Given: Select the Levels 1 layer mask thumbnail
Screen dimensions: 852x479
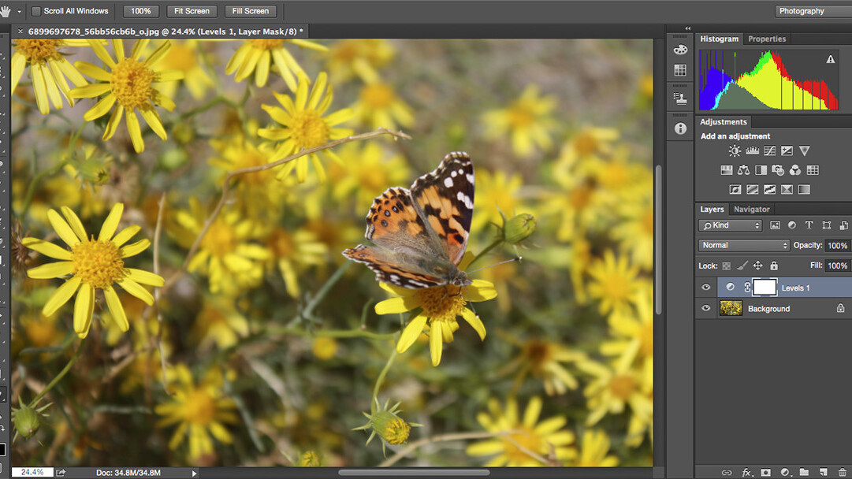Looking at the screenshot, I should tap(765, 288).
